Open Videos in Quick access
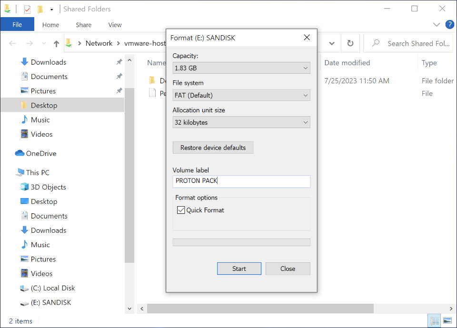Screen dimensions: 457x328 [x=42, y=134]
